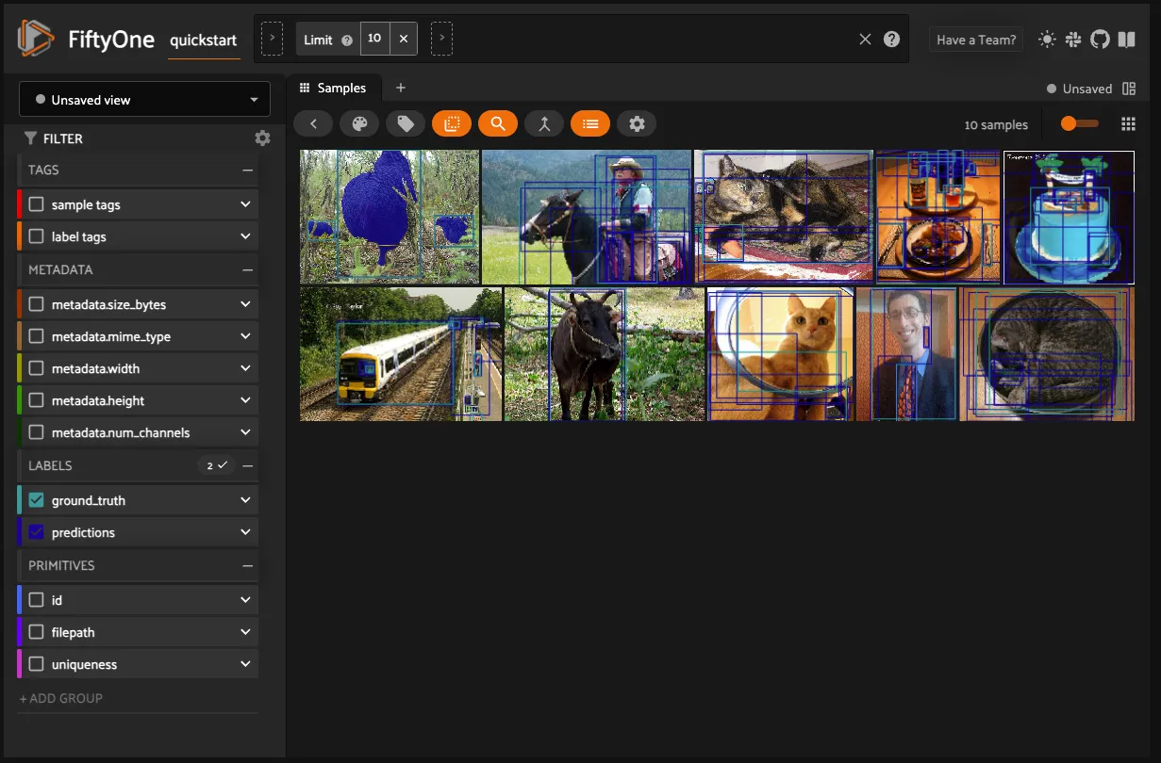Expand the predictions filter chevron
The width and height of the screenshot is (1161, 763).
245,532
